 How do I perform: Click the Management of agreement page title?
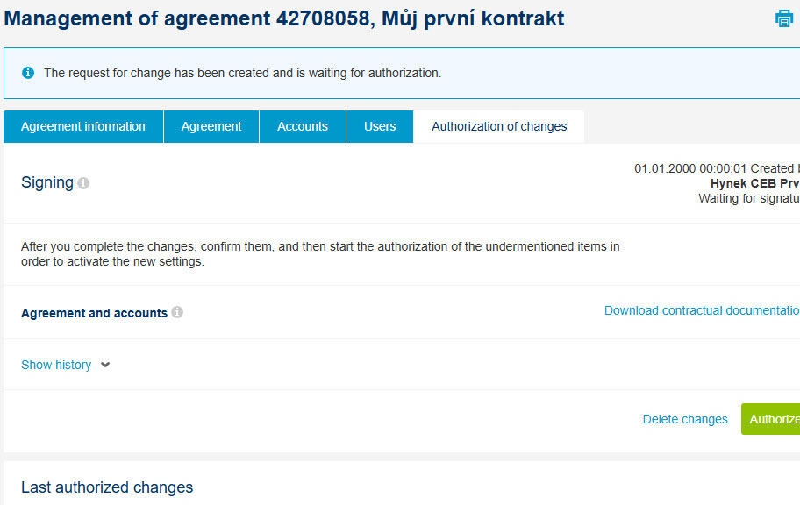point(283,19)
